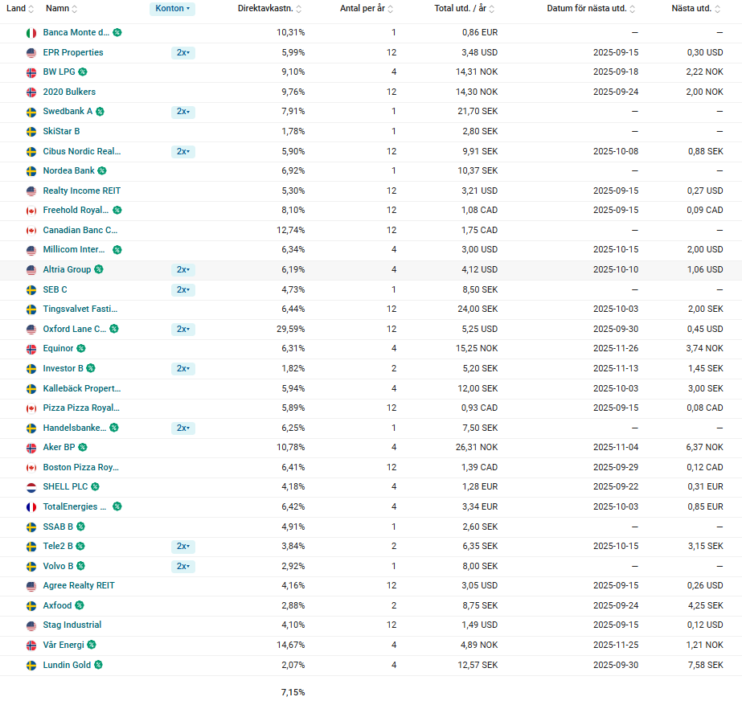Click the Italian flag beside Banca Monte
Image resolution: width=742 pixels, height=705 pixels.
coord(31,33)
